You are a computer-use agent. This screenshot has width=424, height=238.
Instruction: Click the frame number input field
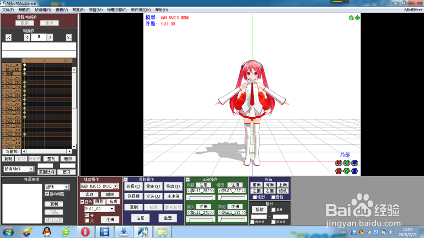(39, 37)
